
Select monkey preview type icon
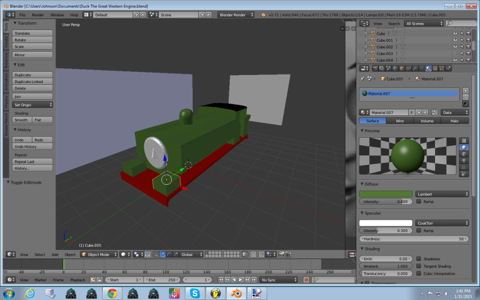(464, 161)
